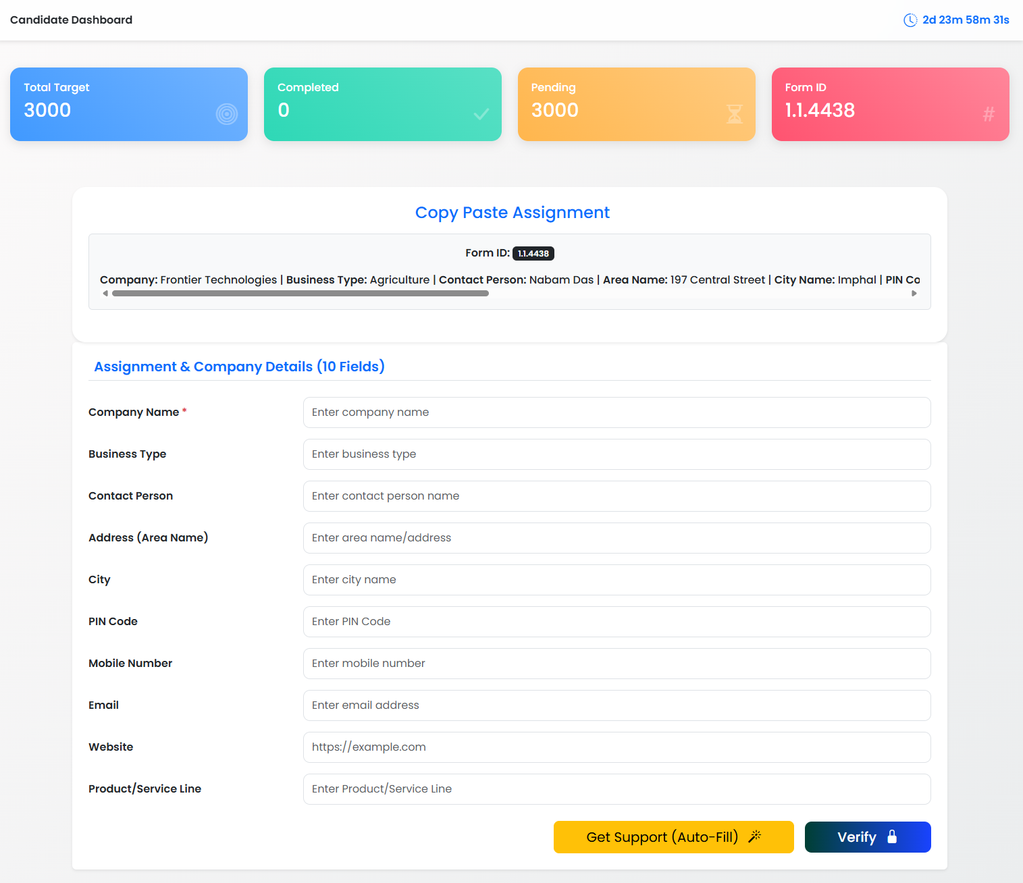
Task: Click the clock icon beside the countdown timer
Action: 909,20
